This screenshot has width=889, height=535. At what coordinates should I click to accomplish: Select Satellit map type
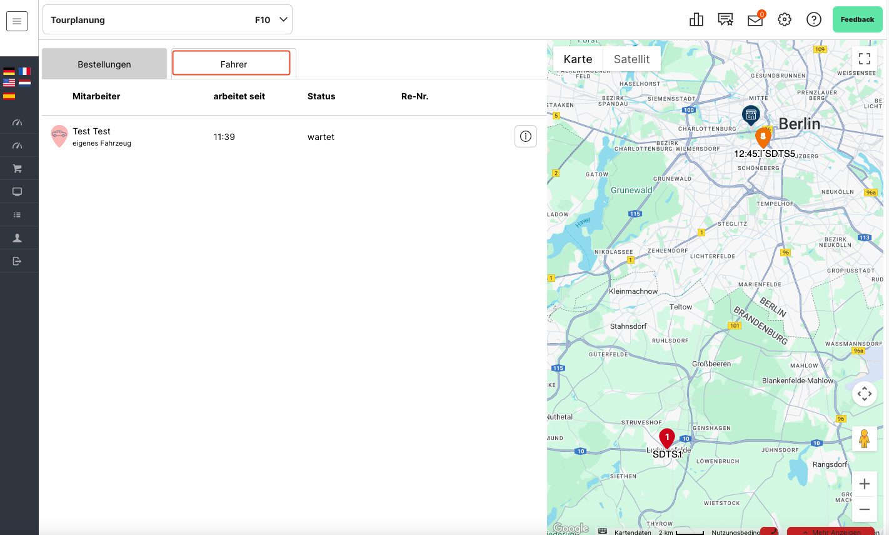[631, 59]
